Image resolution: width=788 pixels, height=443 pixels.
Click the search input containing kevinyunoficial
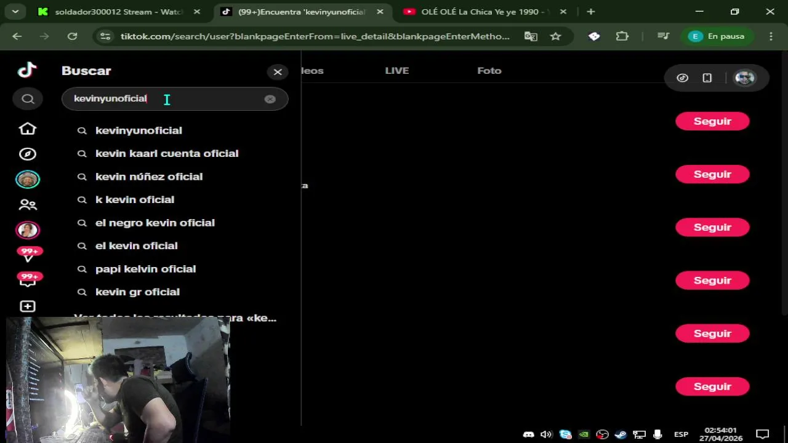pos(175,99)
